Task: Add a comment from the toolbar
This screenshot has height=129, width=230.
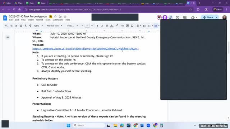Action: 127,26
